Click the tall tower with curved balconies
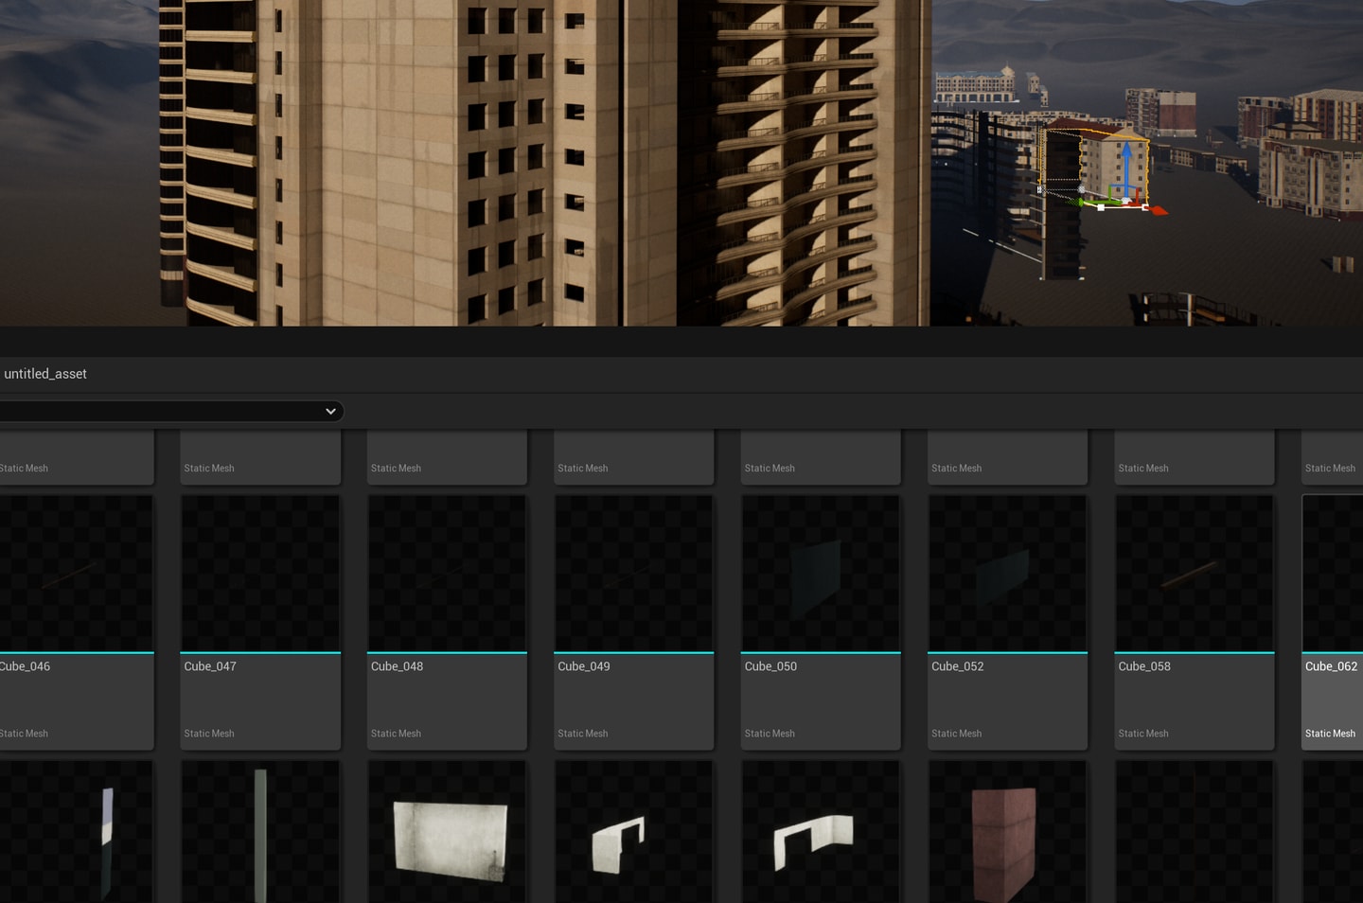Screen dimensions: 1363x903 (803, 163)
